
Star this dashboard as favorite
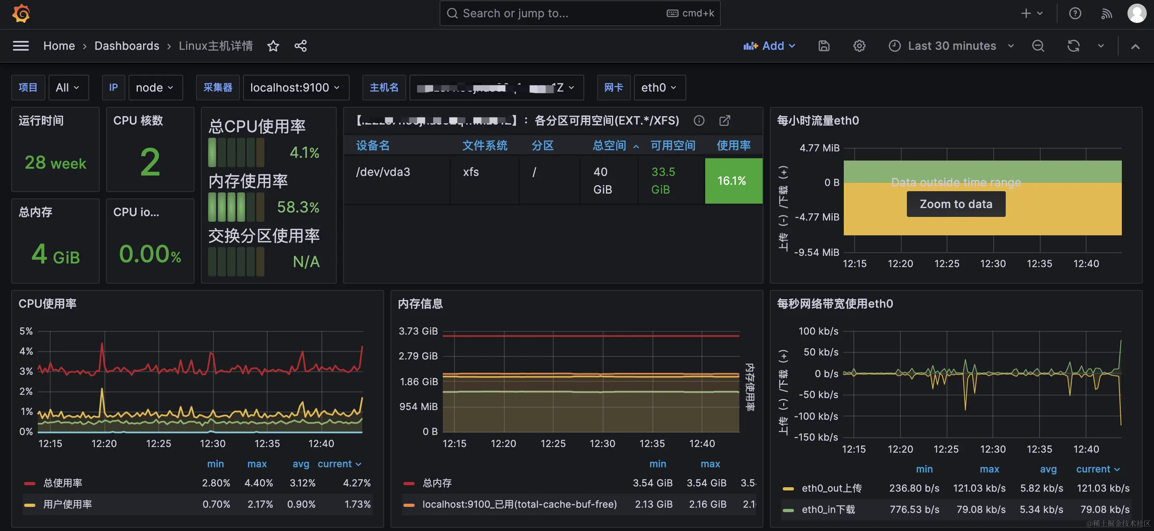273,46
